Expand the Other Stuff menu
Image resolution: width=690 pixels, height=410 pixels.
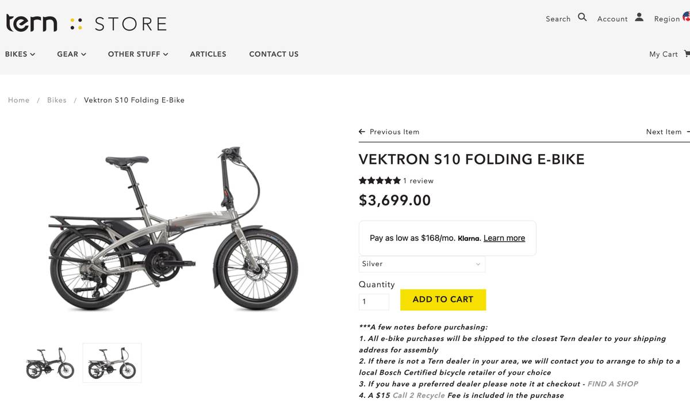click(138, 54)
